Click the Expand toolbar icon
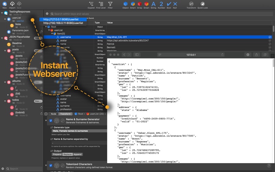This screenshot has width=275, height=172. pos(91,4)
